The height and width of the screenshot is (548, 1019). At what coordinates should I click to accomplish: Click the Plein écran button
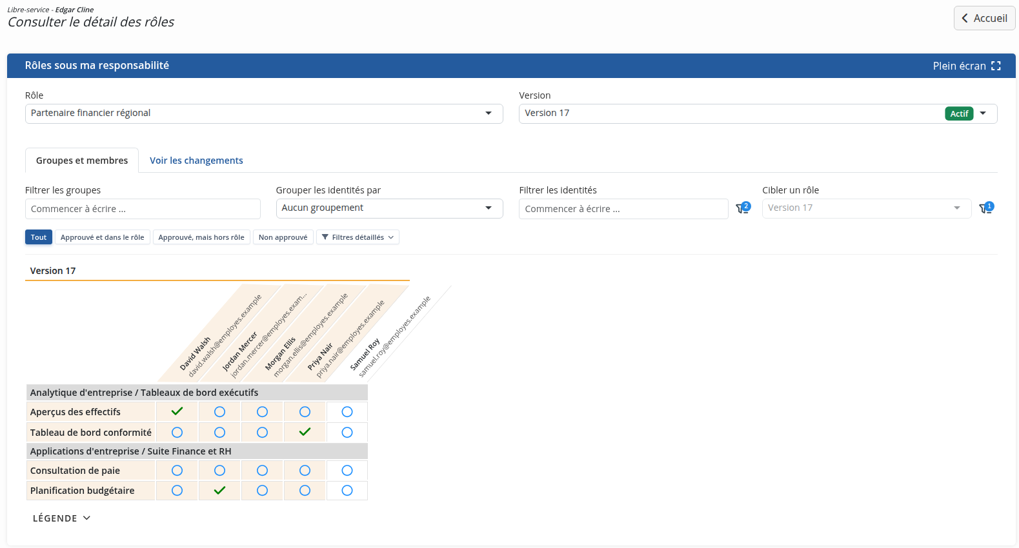point(967,66)
